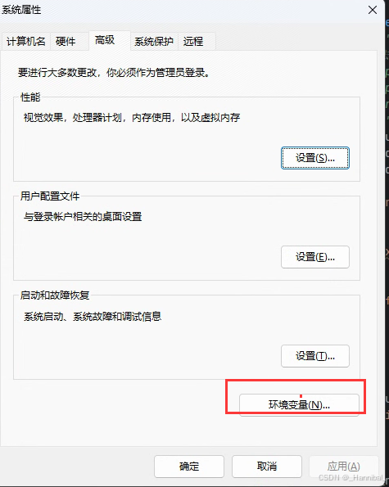Click the 用户配置文件 group label
389x487 pixels.
click(50, 196)
